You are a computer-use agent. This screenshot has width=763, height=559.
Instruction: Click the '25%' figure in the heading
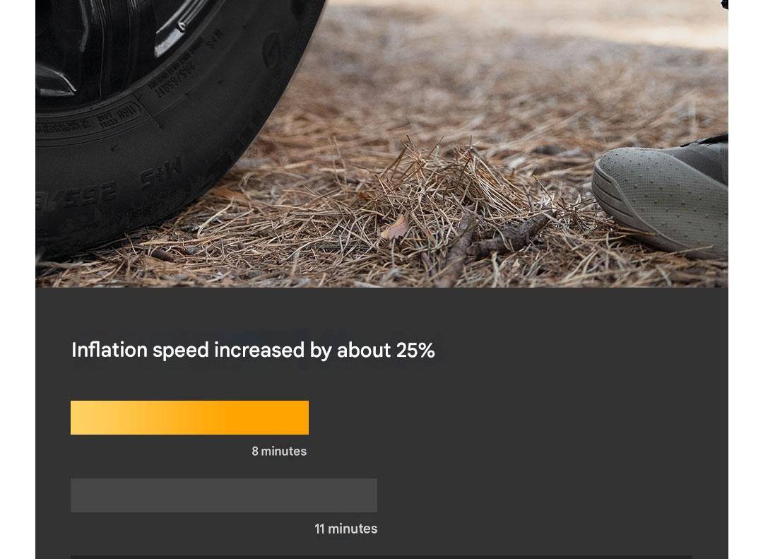[x=415, y=351]
